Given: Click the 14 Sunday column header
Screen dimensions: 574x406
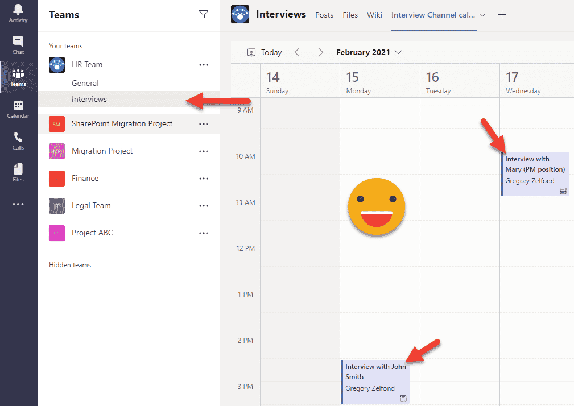Looking at the screenshot, I should click(300, 81).
